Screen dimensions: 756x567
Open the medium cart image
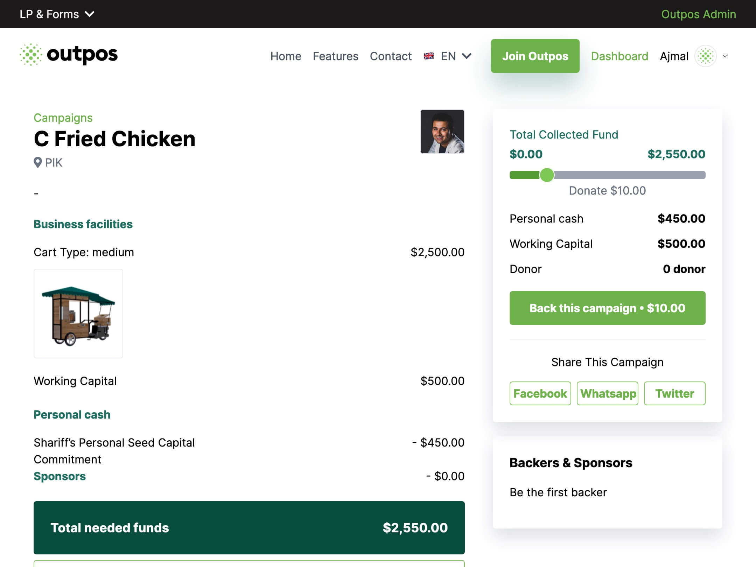(x=78, y=314)
